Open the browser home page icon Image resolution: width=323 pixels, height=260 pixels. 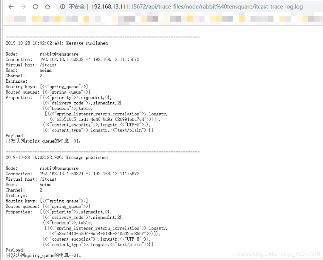pyautogui.click(x=47, y=7)
